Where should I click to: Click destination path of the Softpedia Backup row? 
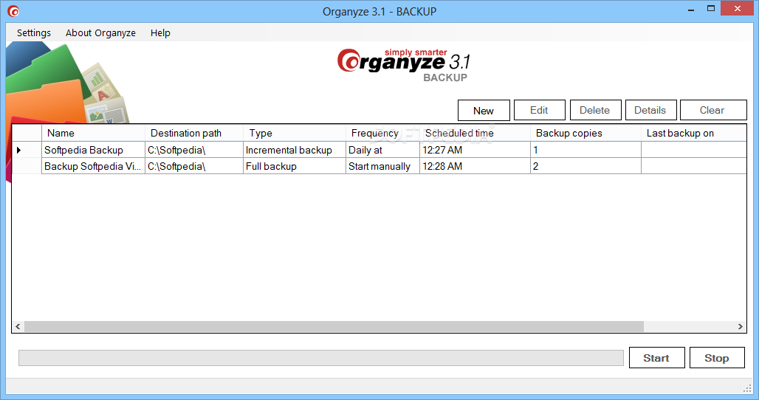coord(194,150)
